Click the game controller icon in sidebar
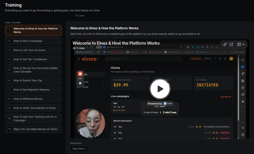This screenshot has width=254, height=154. pos(243,94)
